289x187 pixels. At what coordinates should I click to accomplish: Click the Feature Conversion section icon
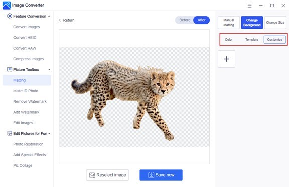pos(10,16)
